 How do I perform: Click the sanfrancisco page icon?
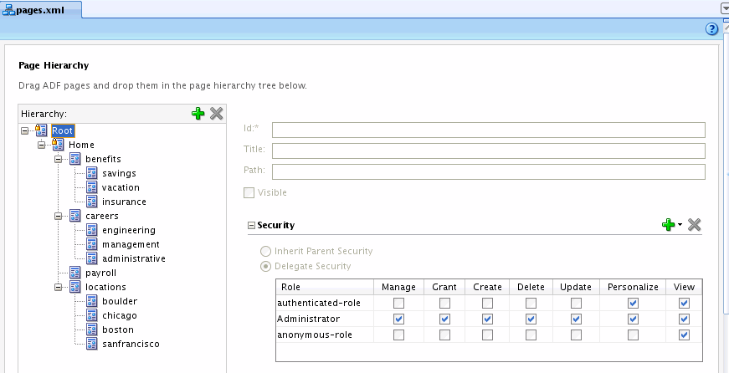coord(91,344)
